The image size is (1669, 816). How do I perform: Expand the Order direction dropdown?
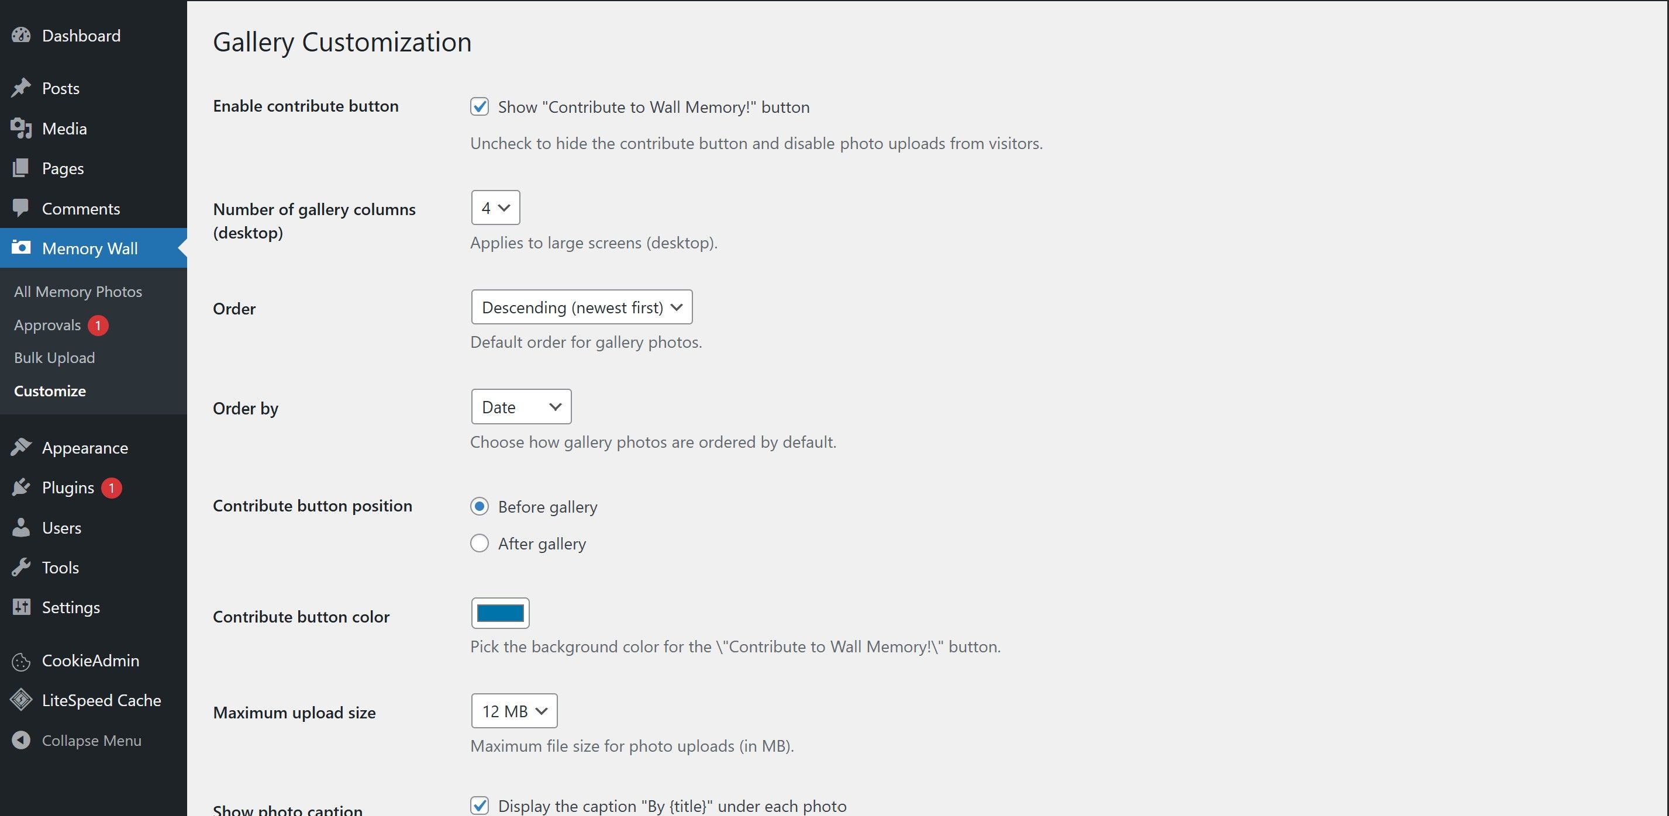pyautogui.click(x=582, y=307)
